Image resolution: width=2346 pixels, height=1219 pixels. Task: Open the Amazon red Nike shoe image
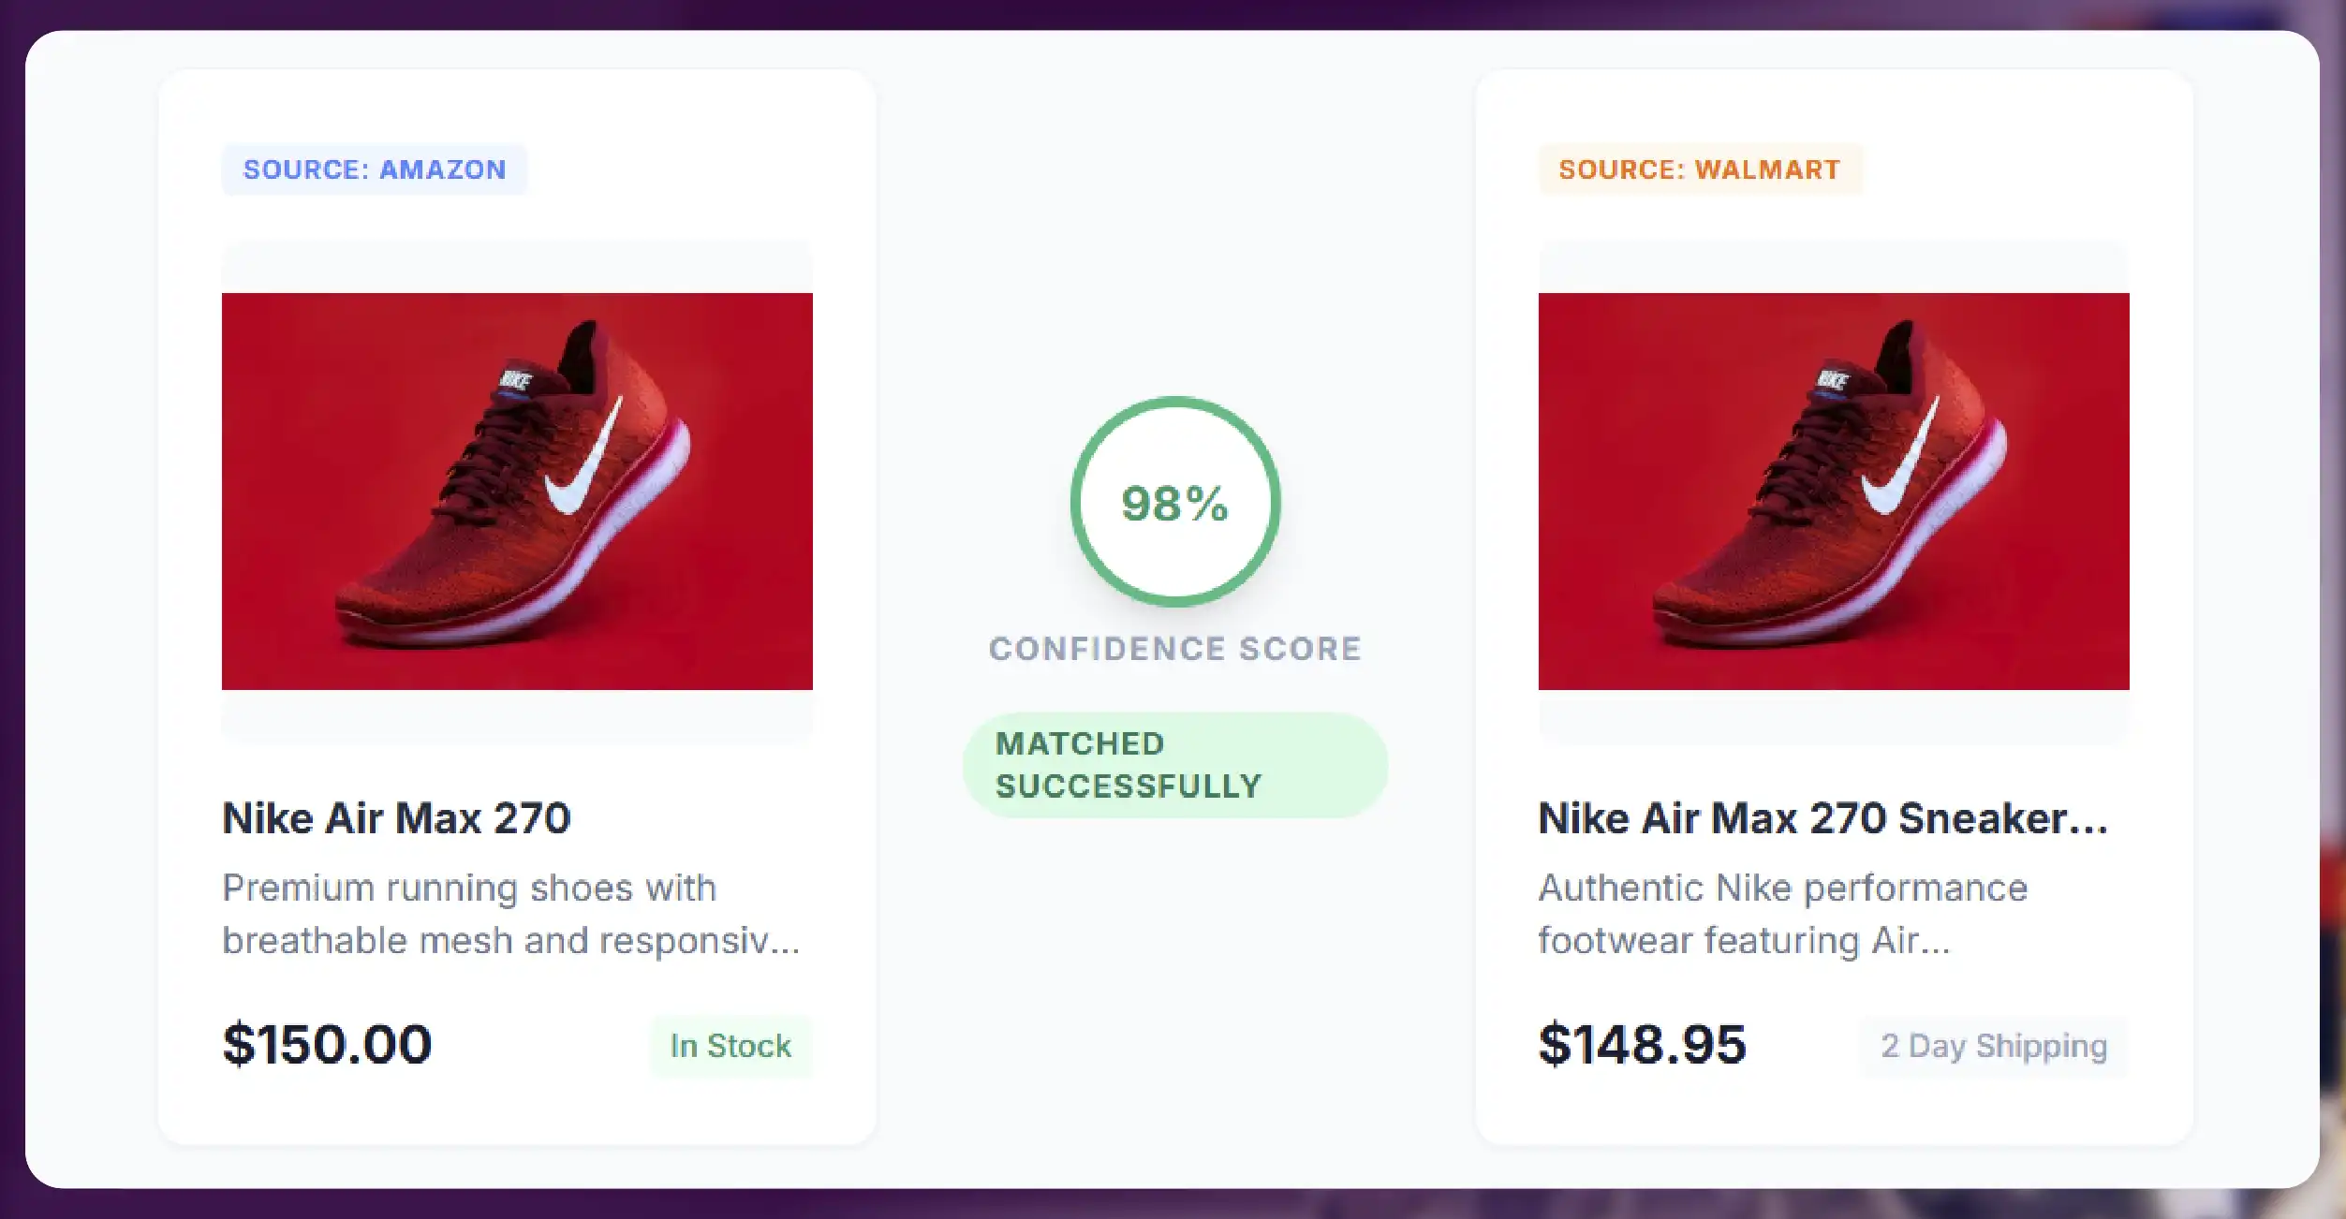point(517,491)
